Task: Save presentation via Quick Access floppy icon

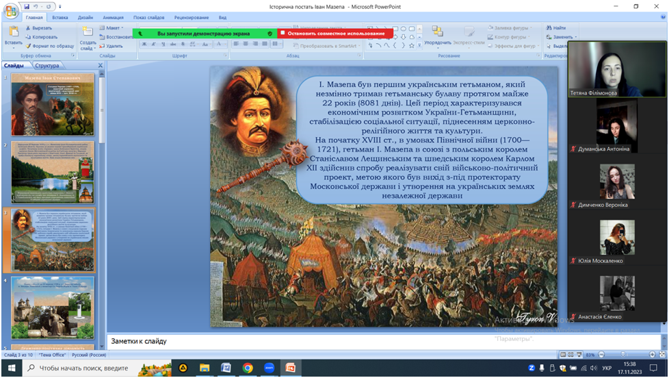Action: pyautogui.click(x=27, y=6)
